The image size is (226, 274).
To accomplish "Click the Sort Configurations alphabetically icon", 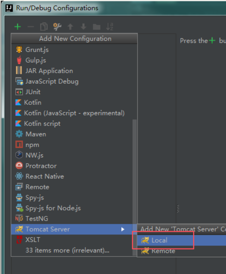I will click(x=110, y=27).
